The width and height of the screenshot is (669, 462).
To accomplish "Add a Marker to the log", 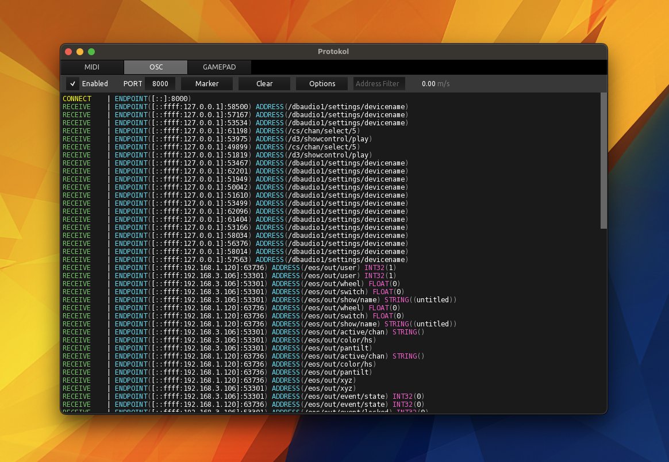I will (x=207, y=84).
